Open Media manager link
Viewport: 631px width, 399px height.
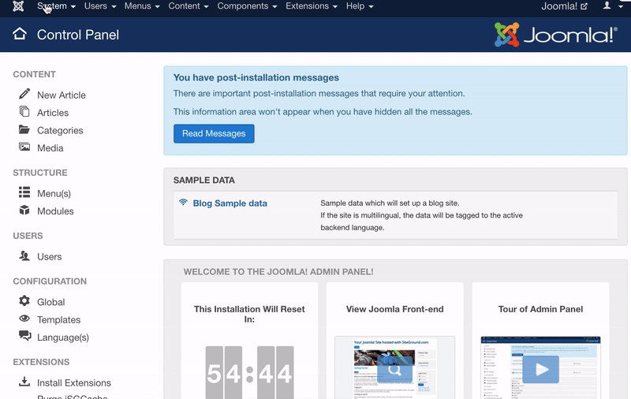click(50, 148)
